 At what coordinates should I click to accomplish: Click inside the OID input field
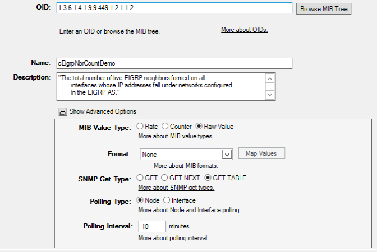coord(174,8)
